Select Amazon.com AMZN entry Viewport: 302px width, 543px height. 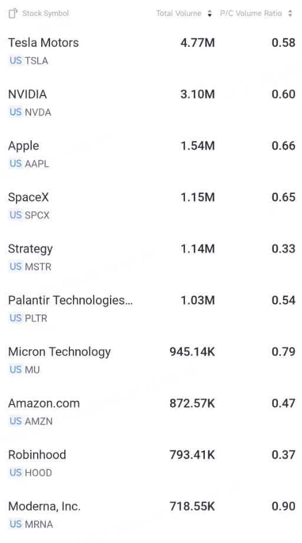(151, 412)
